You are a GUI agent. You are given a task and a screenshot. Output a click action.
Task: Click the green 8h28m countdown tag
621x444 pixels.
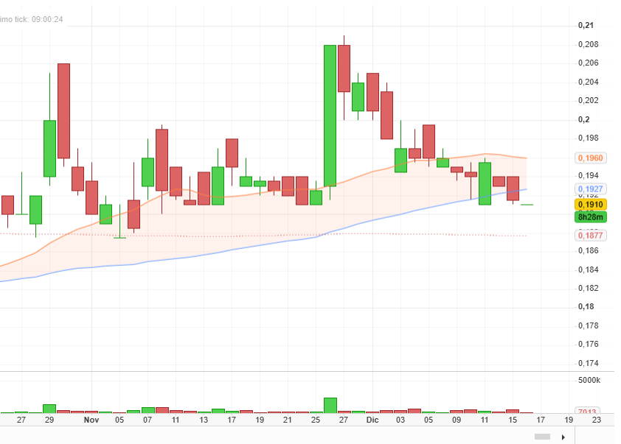[x=591, y=217]
